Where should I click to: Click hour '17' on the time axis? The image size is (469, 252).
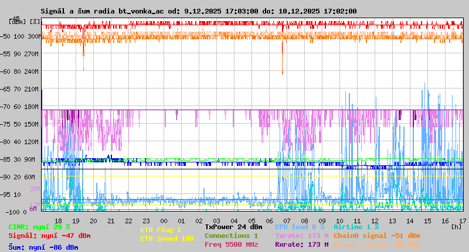[463, 221]
